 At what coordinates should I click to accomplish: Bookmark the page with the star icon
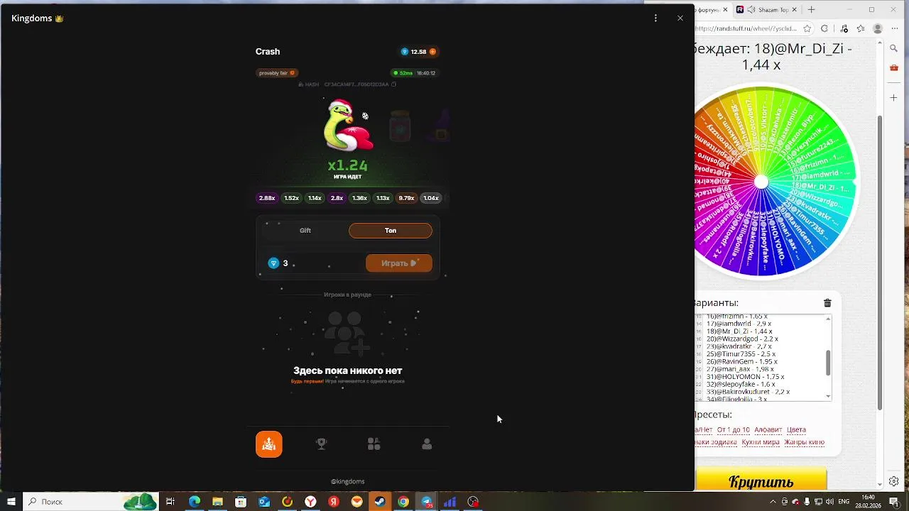pos(807,29)
